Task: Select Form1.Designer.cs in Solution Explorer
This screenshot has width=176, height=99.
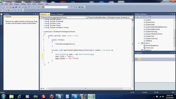Action: click(152, 45)
